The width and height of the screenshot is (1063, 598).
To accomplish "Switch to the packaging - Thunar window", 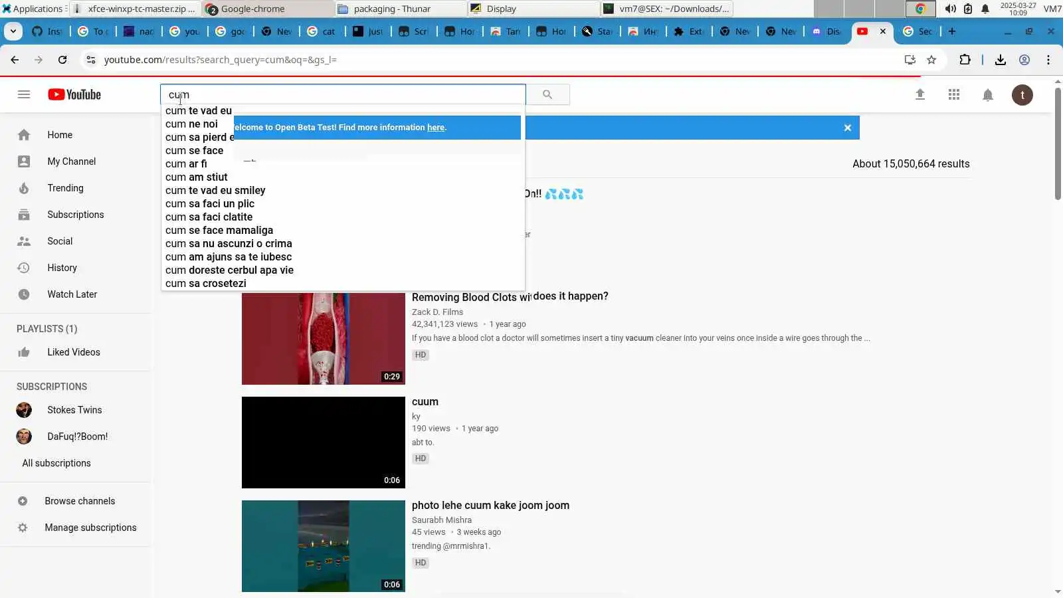I will (401, 9).
